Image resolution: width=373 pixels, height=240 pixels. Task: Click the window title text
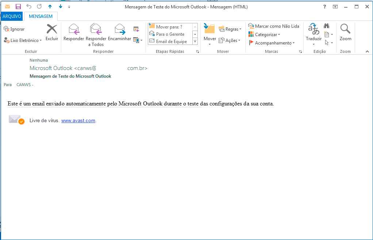pos(186,7)
